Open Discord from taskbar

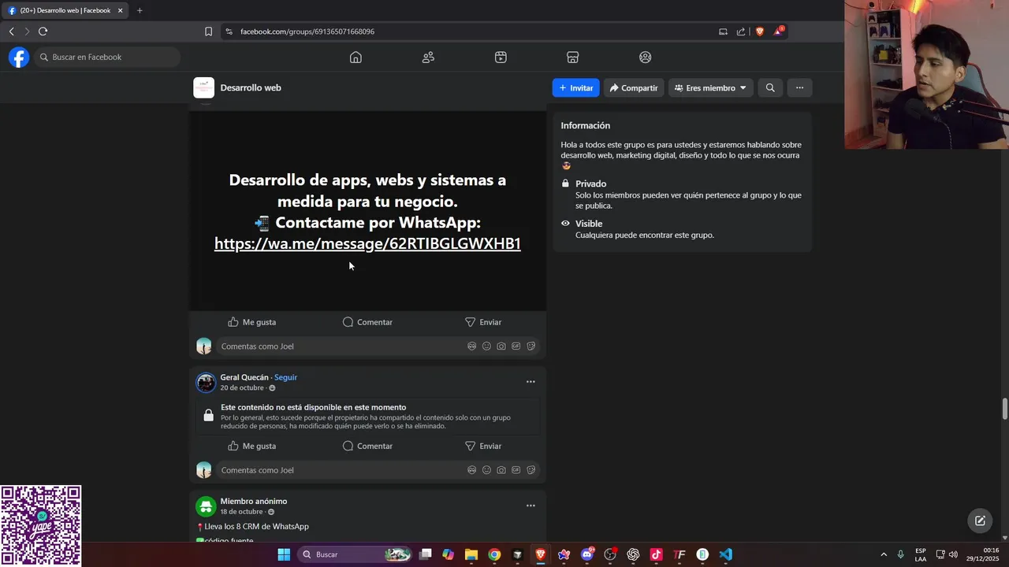587,554
